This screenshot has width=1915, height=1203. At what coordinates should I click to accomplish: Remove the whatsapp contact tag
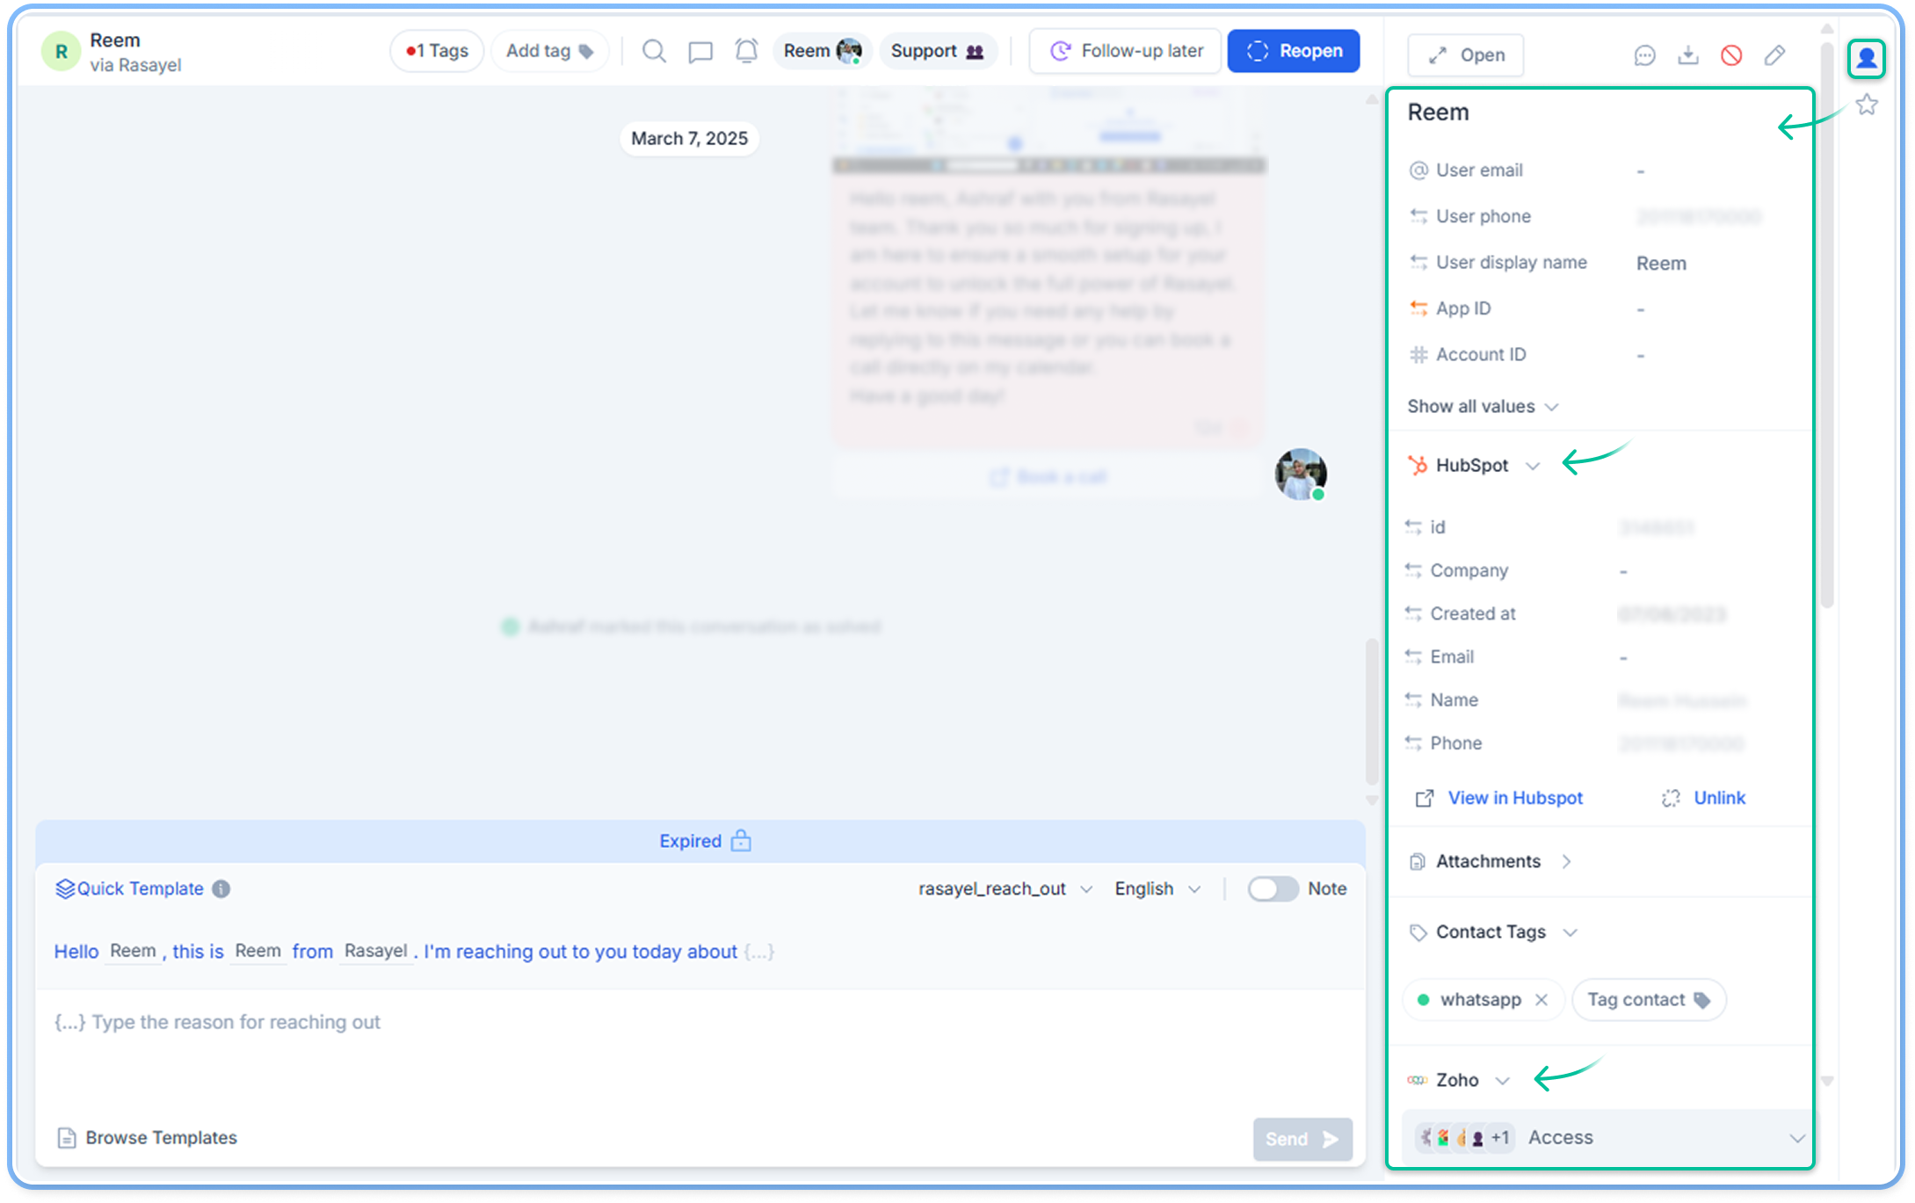pos(1541,999)
